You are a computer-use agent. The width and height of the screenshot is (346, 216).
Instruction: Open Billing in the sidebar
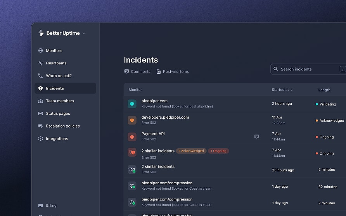[x=51, y=206]
